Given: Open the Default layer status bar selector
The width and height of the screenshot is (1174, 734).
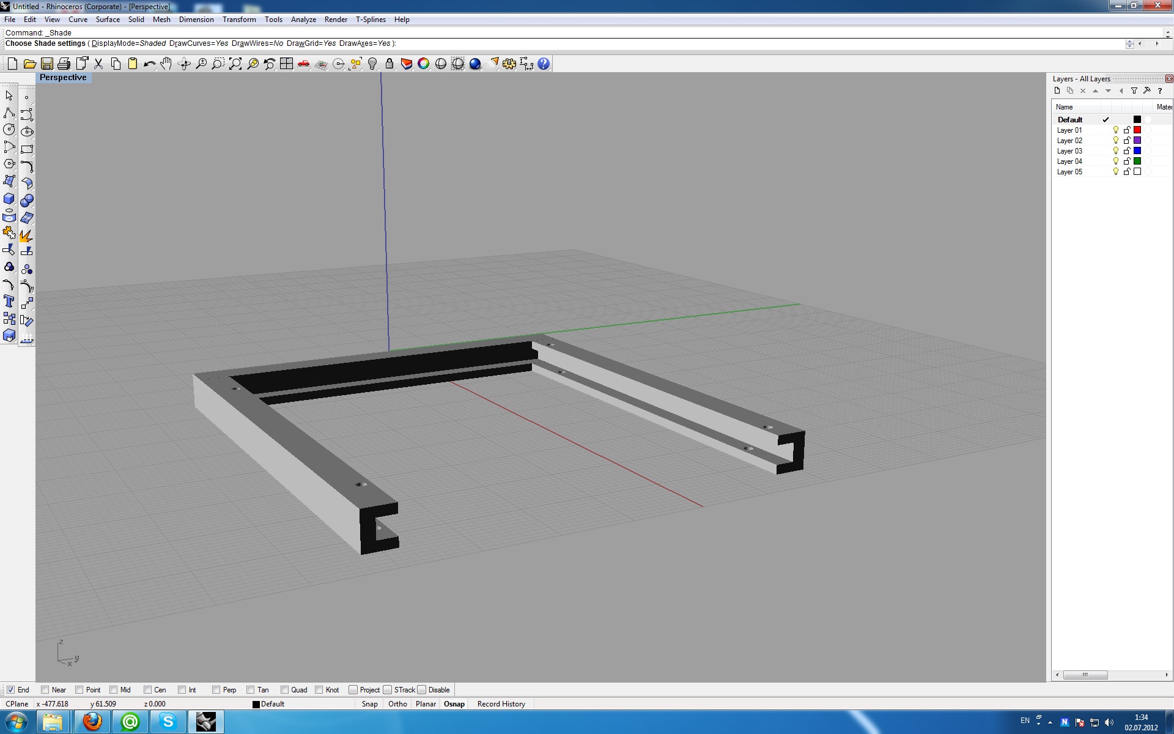Looking at the screenshot, I should point(269,704).
